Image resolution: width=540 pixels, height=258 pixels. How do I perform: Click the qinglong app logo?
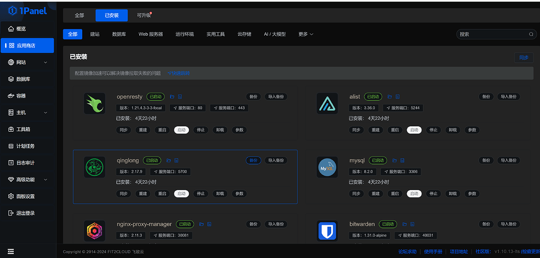point(94,167)
